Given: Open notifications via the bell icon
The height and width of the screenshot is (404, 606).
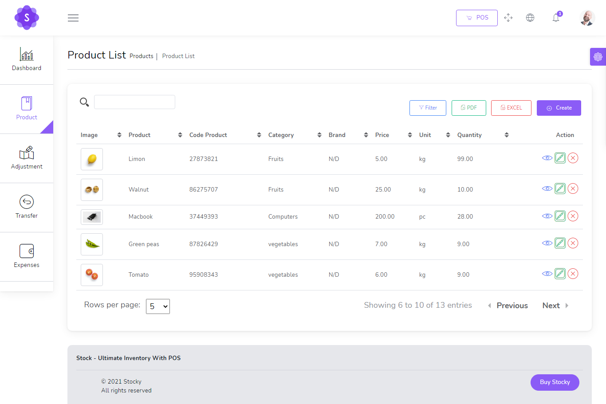Looking at the screenshot, I should [555, 18].
